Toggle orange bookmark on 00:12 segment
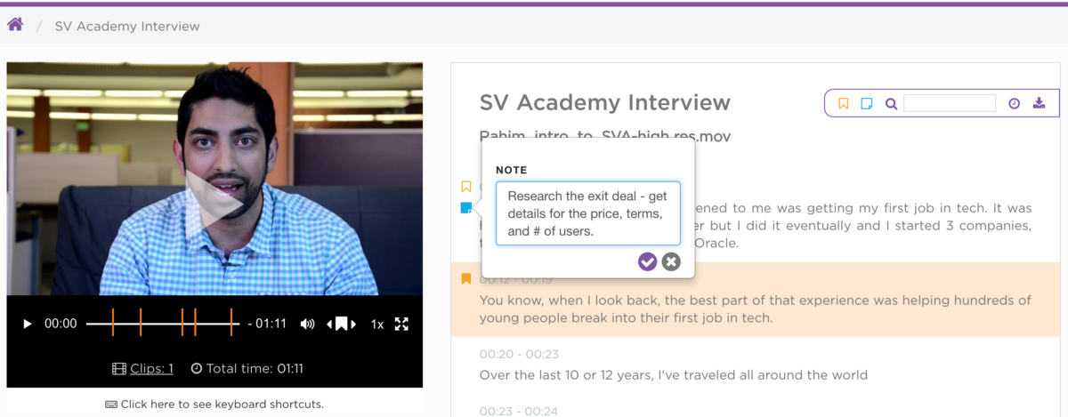 tap(465, 279)
